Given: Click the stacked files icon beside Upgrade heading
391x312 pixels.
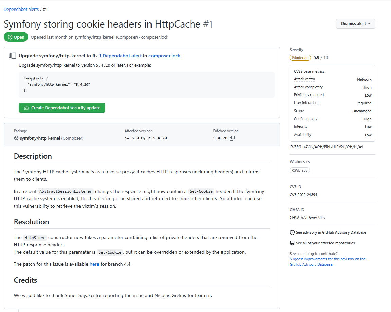Looking at the screenshot, I should (x=13, y=56).
